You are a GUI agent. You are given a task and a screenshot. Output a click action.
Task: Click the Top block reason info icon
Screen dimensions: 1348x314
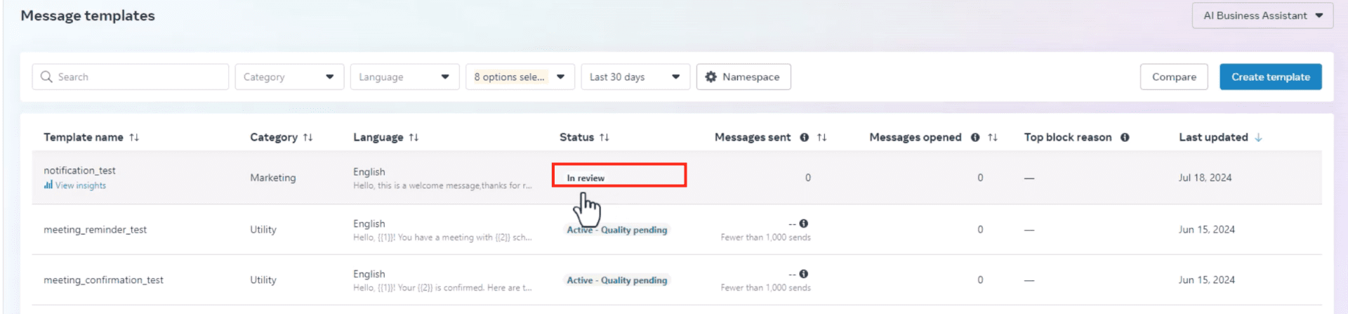tap(1125, 138)
